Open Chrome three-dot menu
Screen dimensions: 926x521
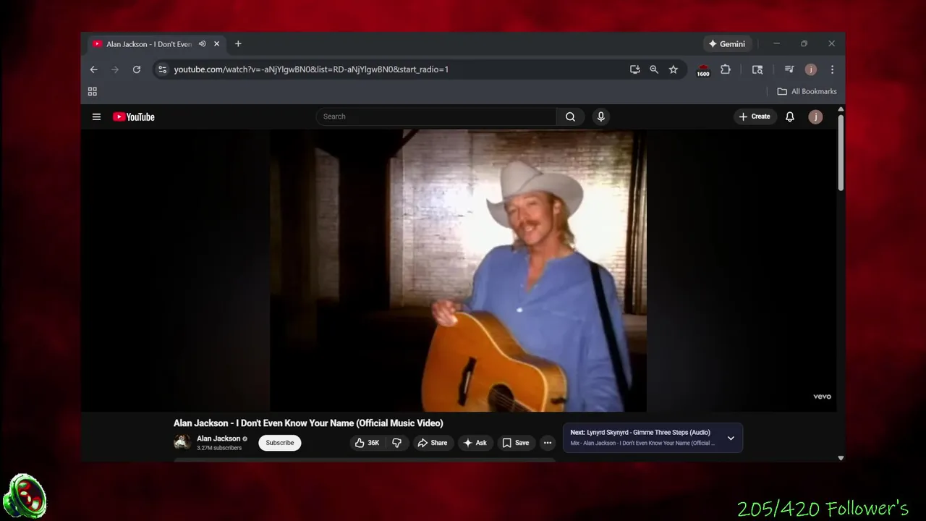[x=832, y=69]
